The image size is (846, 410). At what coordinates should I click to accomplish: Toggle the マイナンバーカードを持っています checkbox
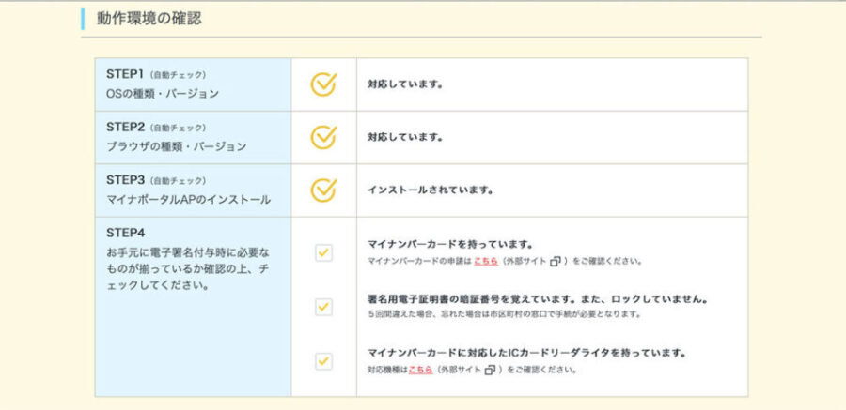pyautogui.click(x=323, y=252)
